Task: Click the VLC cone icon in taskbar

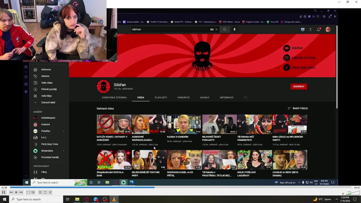Action: 114,199
